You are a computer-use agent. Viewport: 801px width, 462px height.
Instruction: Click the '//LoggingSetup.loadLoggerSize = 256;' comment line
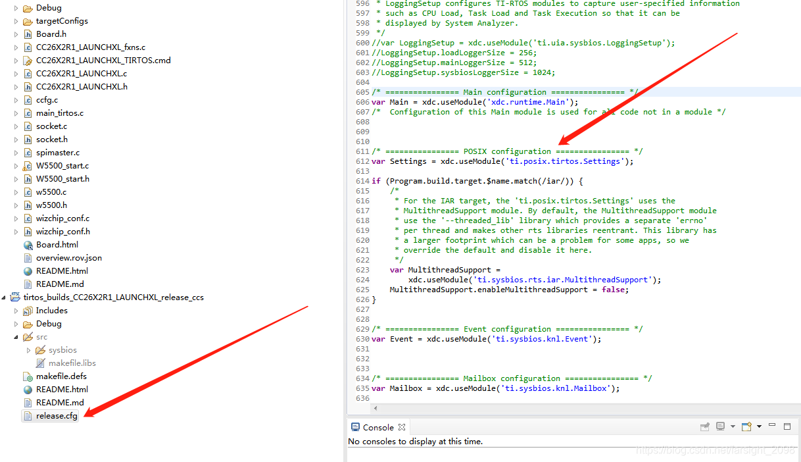454,53
